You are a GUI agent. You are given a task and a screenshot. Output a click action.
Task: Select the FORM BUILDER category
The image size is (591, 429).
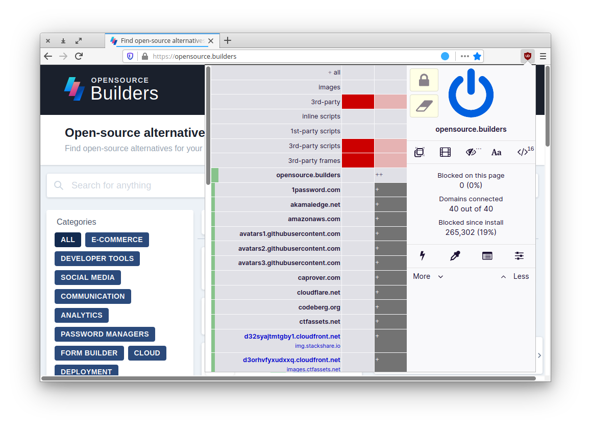tap(89, 353)
